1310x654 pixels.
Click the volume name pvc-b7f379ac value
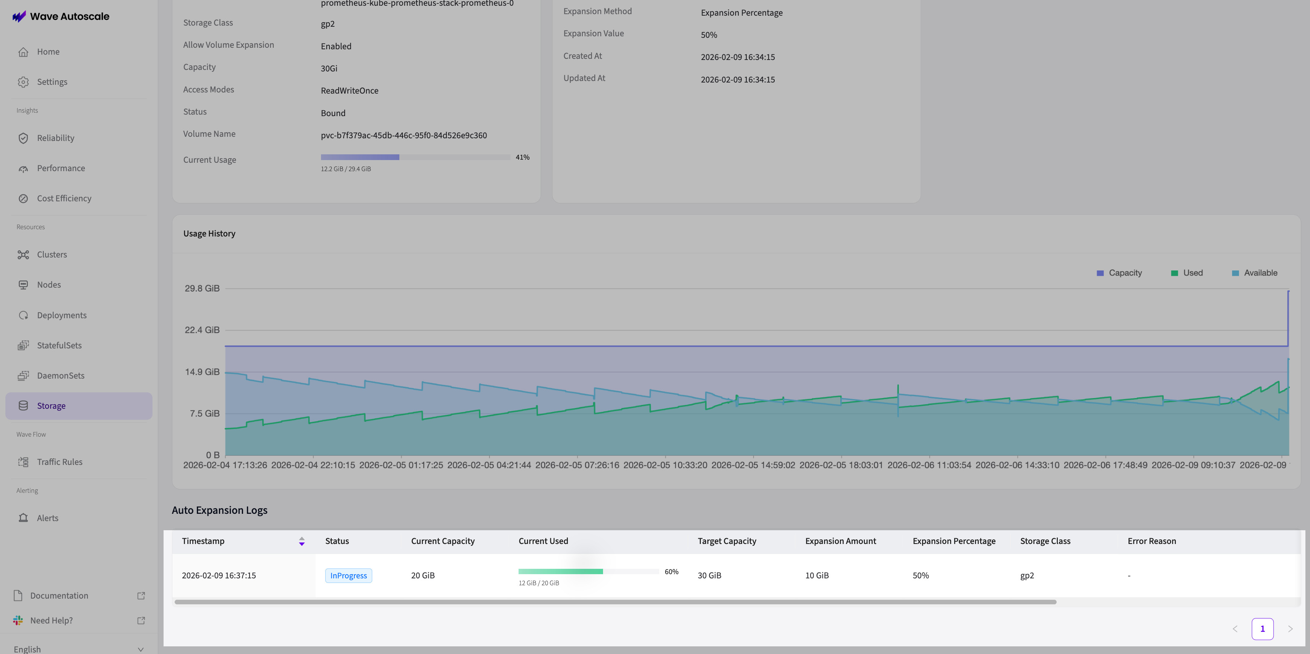tap(404, 135)
